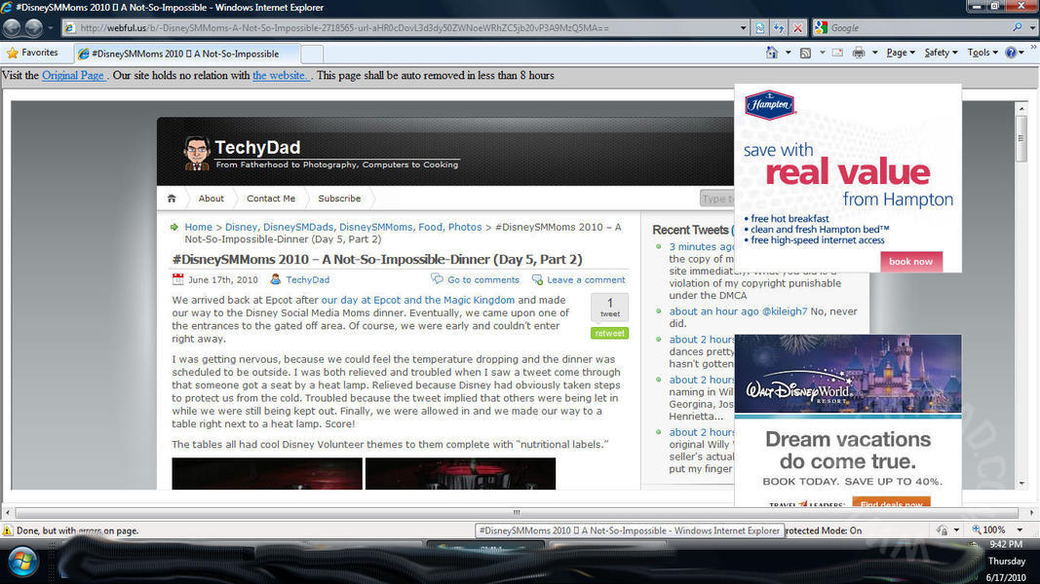Click the Leave a comment link

tap(586, 279)
